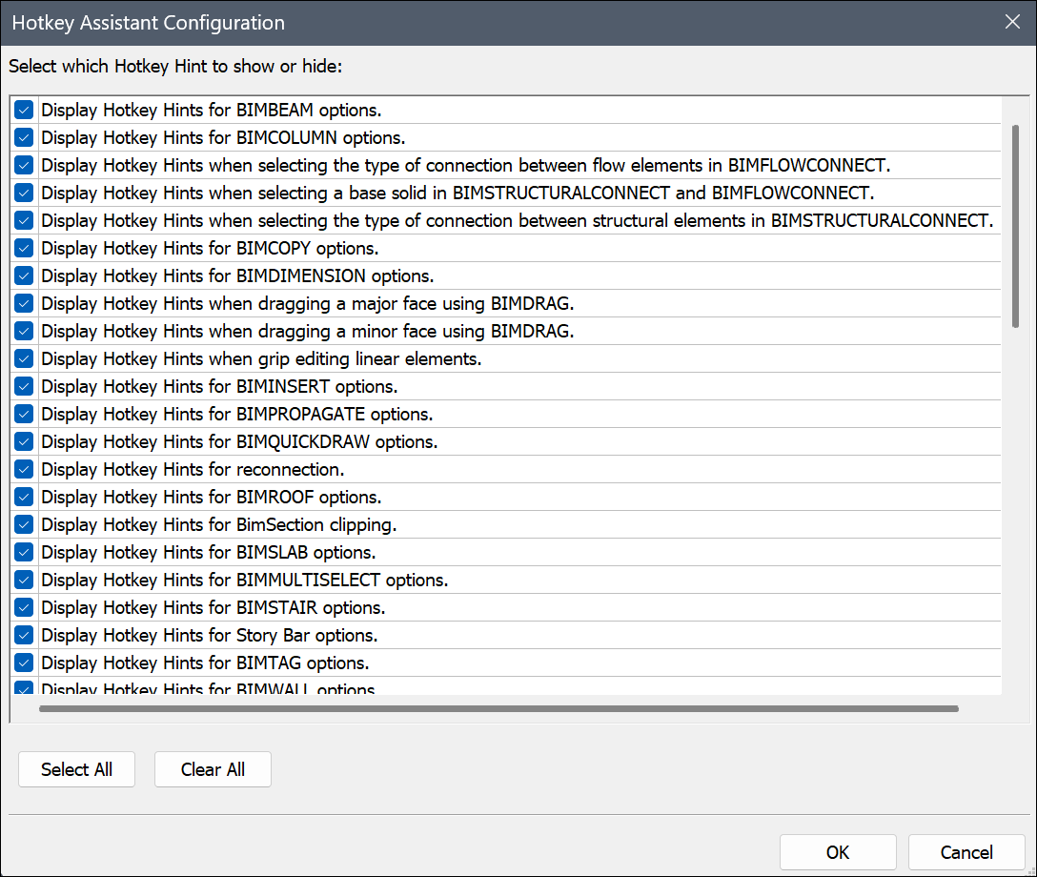Disable hints for BIMCOPY options
This screenshot has width=1037, height=877.
tap(25, 248)
